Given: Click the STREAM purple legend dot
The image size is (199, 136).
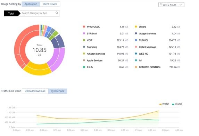Looking at the screenshot, I should [84, 33].
